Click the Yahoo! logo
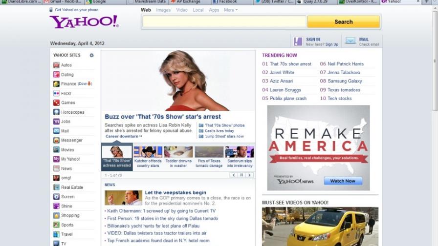Viewport: 438px width, 246px height. tap(84, 22)
